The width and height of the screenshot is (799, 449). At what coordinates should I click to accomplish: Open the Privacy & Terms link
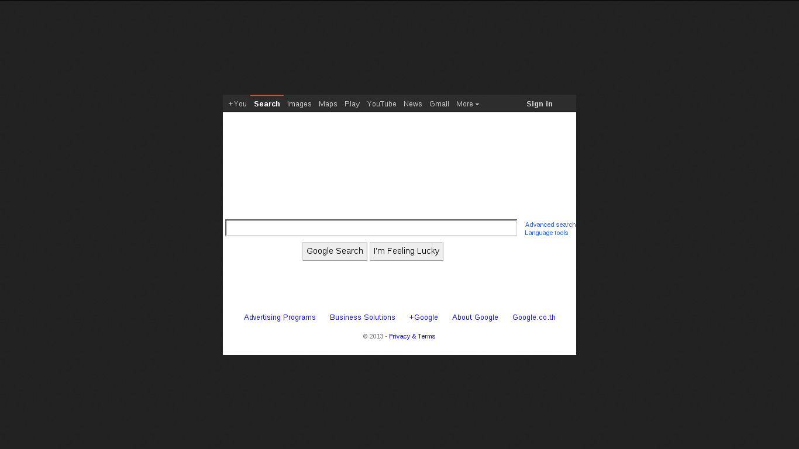[412, 336]
